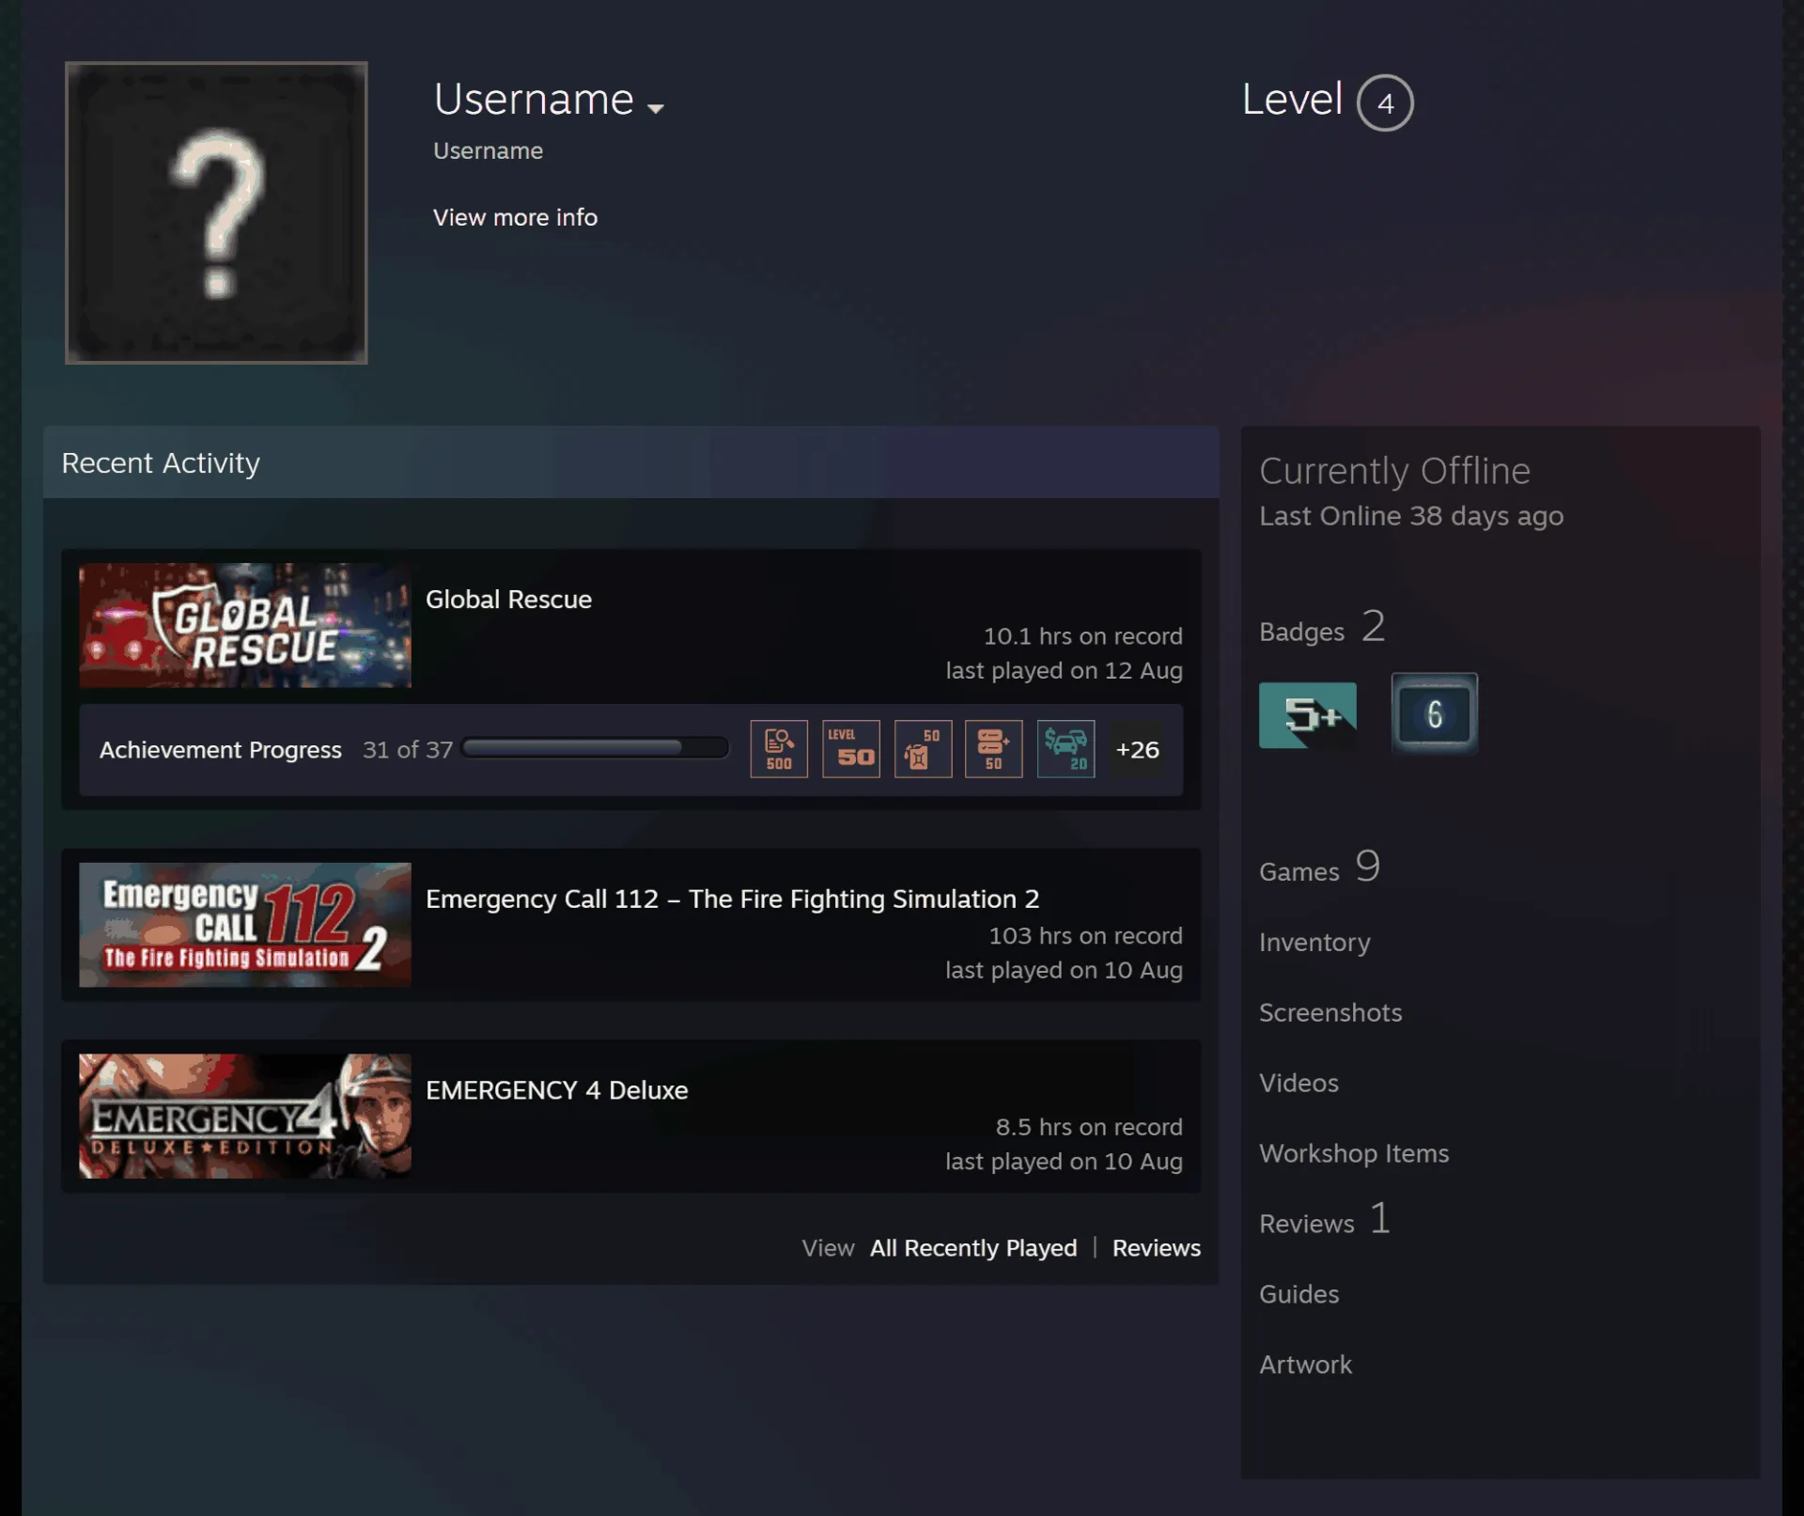1804x1516 pixels.
Task: Open the EMERGENCY 4 Deluxe title link
Action: (x=557, y=1090)
